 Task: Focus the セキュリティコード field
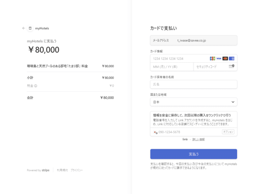pyautogui.click(x=215, y=67)
